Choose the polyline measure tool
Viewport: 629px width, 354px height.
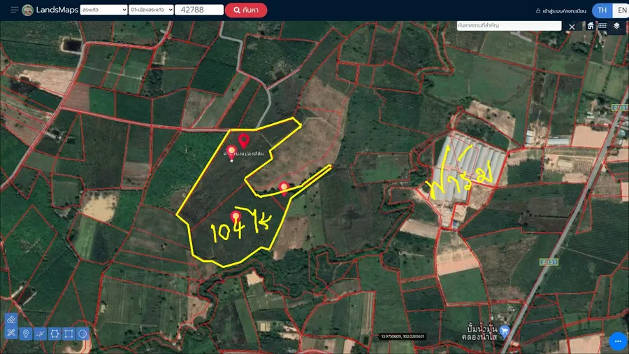click(40, 333)
